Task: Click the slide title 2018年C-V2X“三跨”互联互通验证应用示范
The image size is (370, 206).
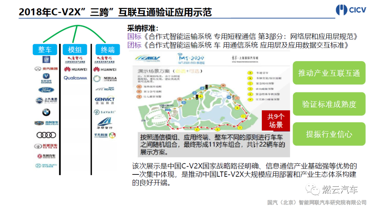Action: click(115, 12)
